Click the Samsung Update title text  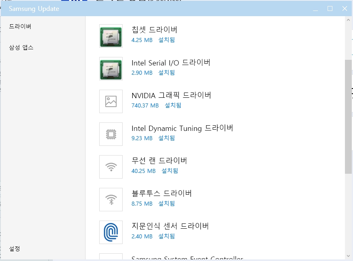(34, 9)
